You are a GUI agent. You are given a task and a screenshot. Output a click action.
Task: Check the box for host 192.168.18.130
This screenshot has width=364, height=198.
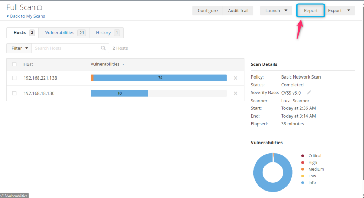(x=15, y=93)
